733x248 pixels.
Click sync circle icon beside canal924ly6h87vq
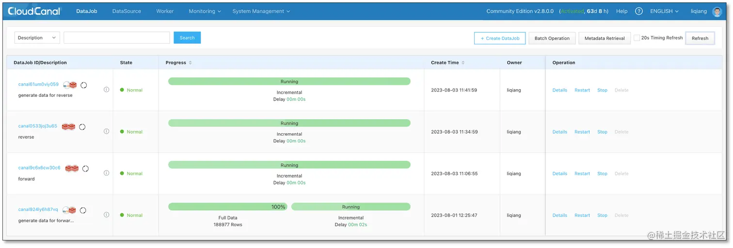click(83, 210)
